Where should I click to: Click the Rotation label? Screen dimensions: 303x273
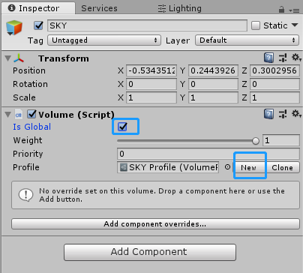[x=30, y=84]
